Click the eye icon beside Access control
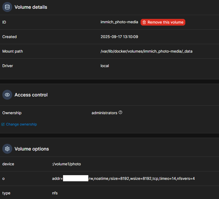Image resolution: width=219 pixels, height=199 pixels. pos(7,95)
